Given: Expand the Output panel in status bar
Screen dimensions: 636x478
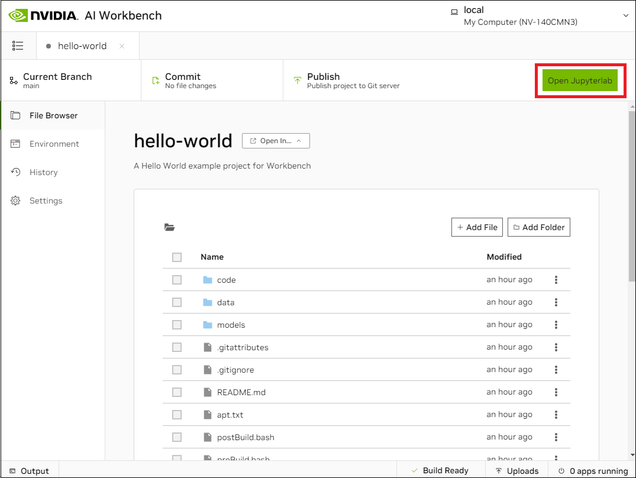Looking at the screenshot, I should click(x=29, y=471).
